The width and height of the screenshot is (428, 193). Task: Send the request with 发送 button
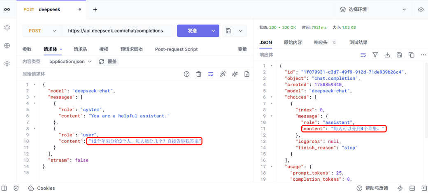point(193,31)
